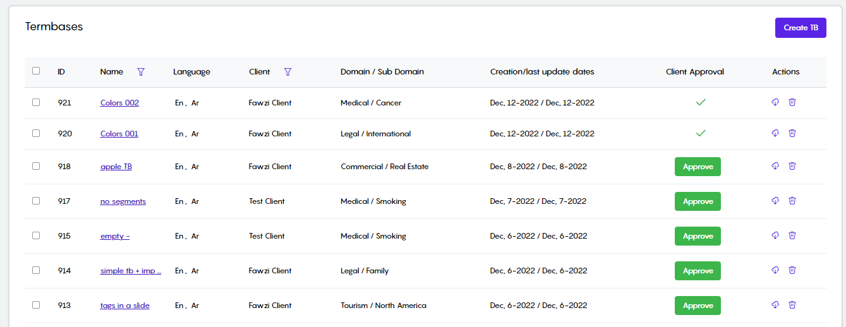Click the Legal / International cell

tap(376, 134)
